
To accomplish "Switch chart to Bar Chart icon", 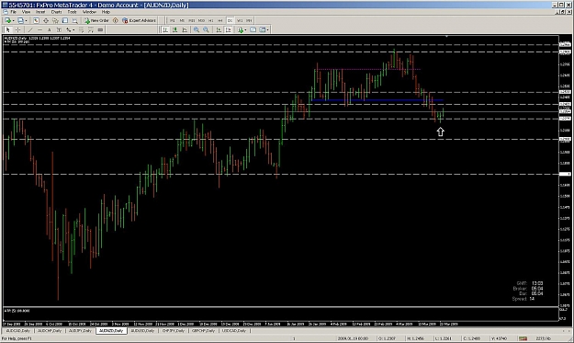I will coord(165,29).
